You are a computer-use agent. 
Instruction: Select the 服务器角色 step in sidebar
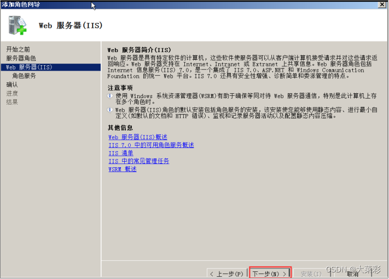21,58
